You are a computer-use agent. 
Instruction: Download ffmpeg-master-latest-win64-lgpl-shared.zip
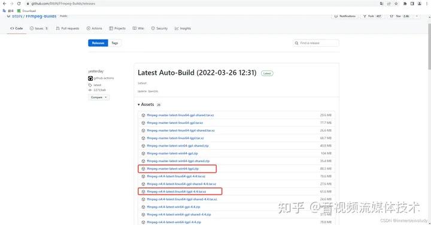click(x=178, y=161)
